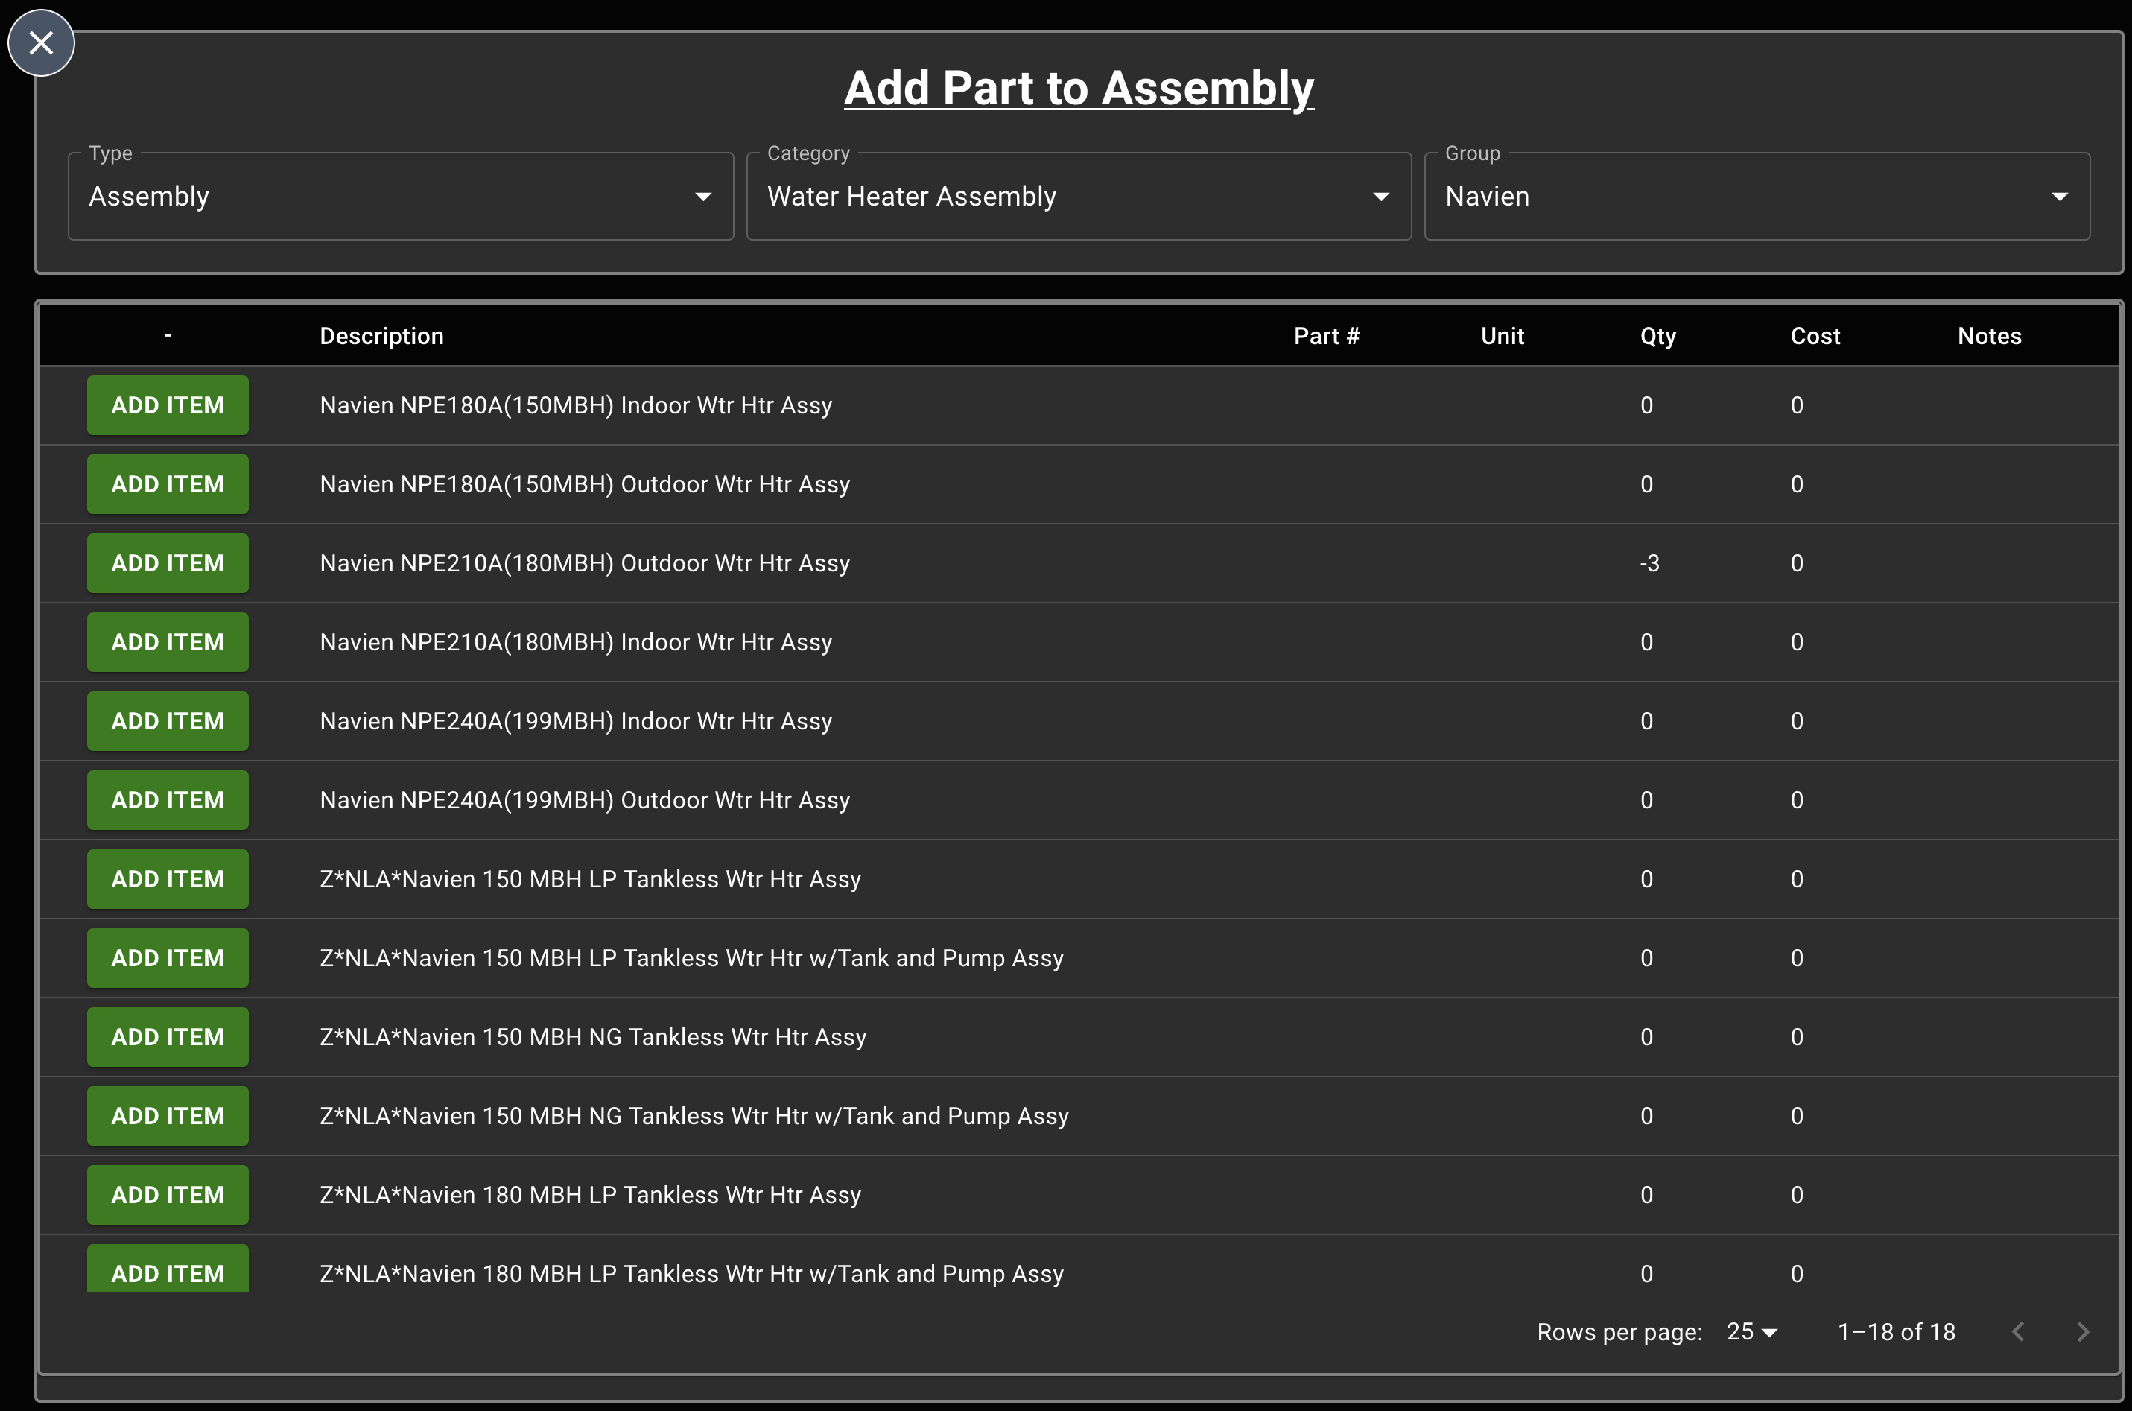Add Navien NPE210A(180MBH) Outdoor Wtr Htr Assy
This screenshot has height=1411, width=2132.
168,562
